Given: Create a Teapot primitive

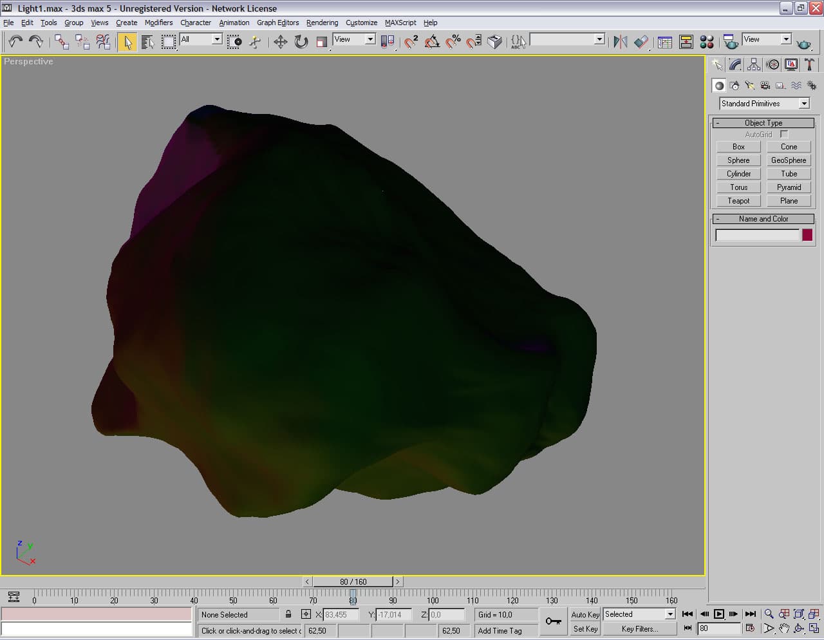Looking at the screenshot, I should point(738,201).
